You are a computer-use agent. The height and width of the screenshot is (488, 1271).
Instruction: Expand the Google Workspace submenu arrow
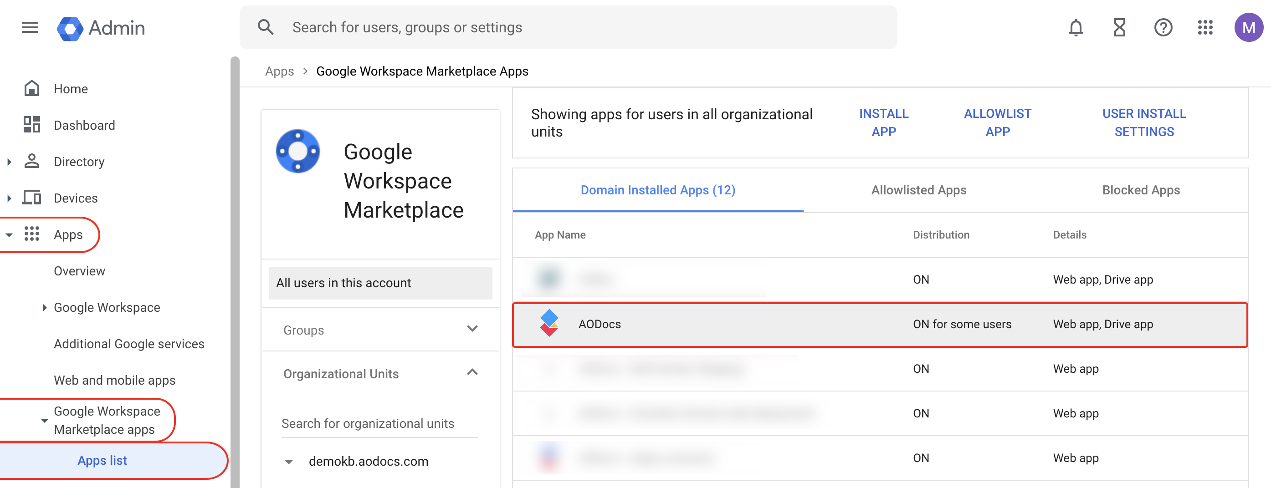[44, 308]
